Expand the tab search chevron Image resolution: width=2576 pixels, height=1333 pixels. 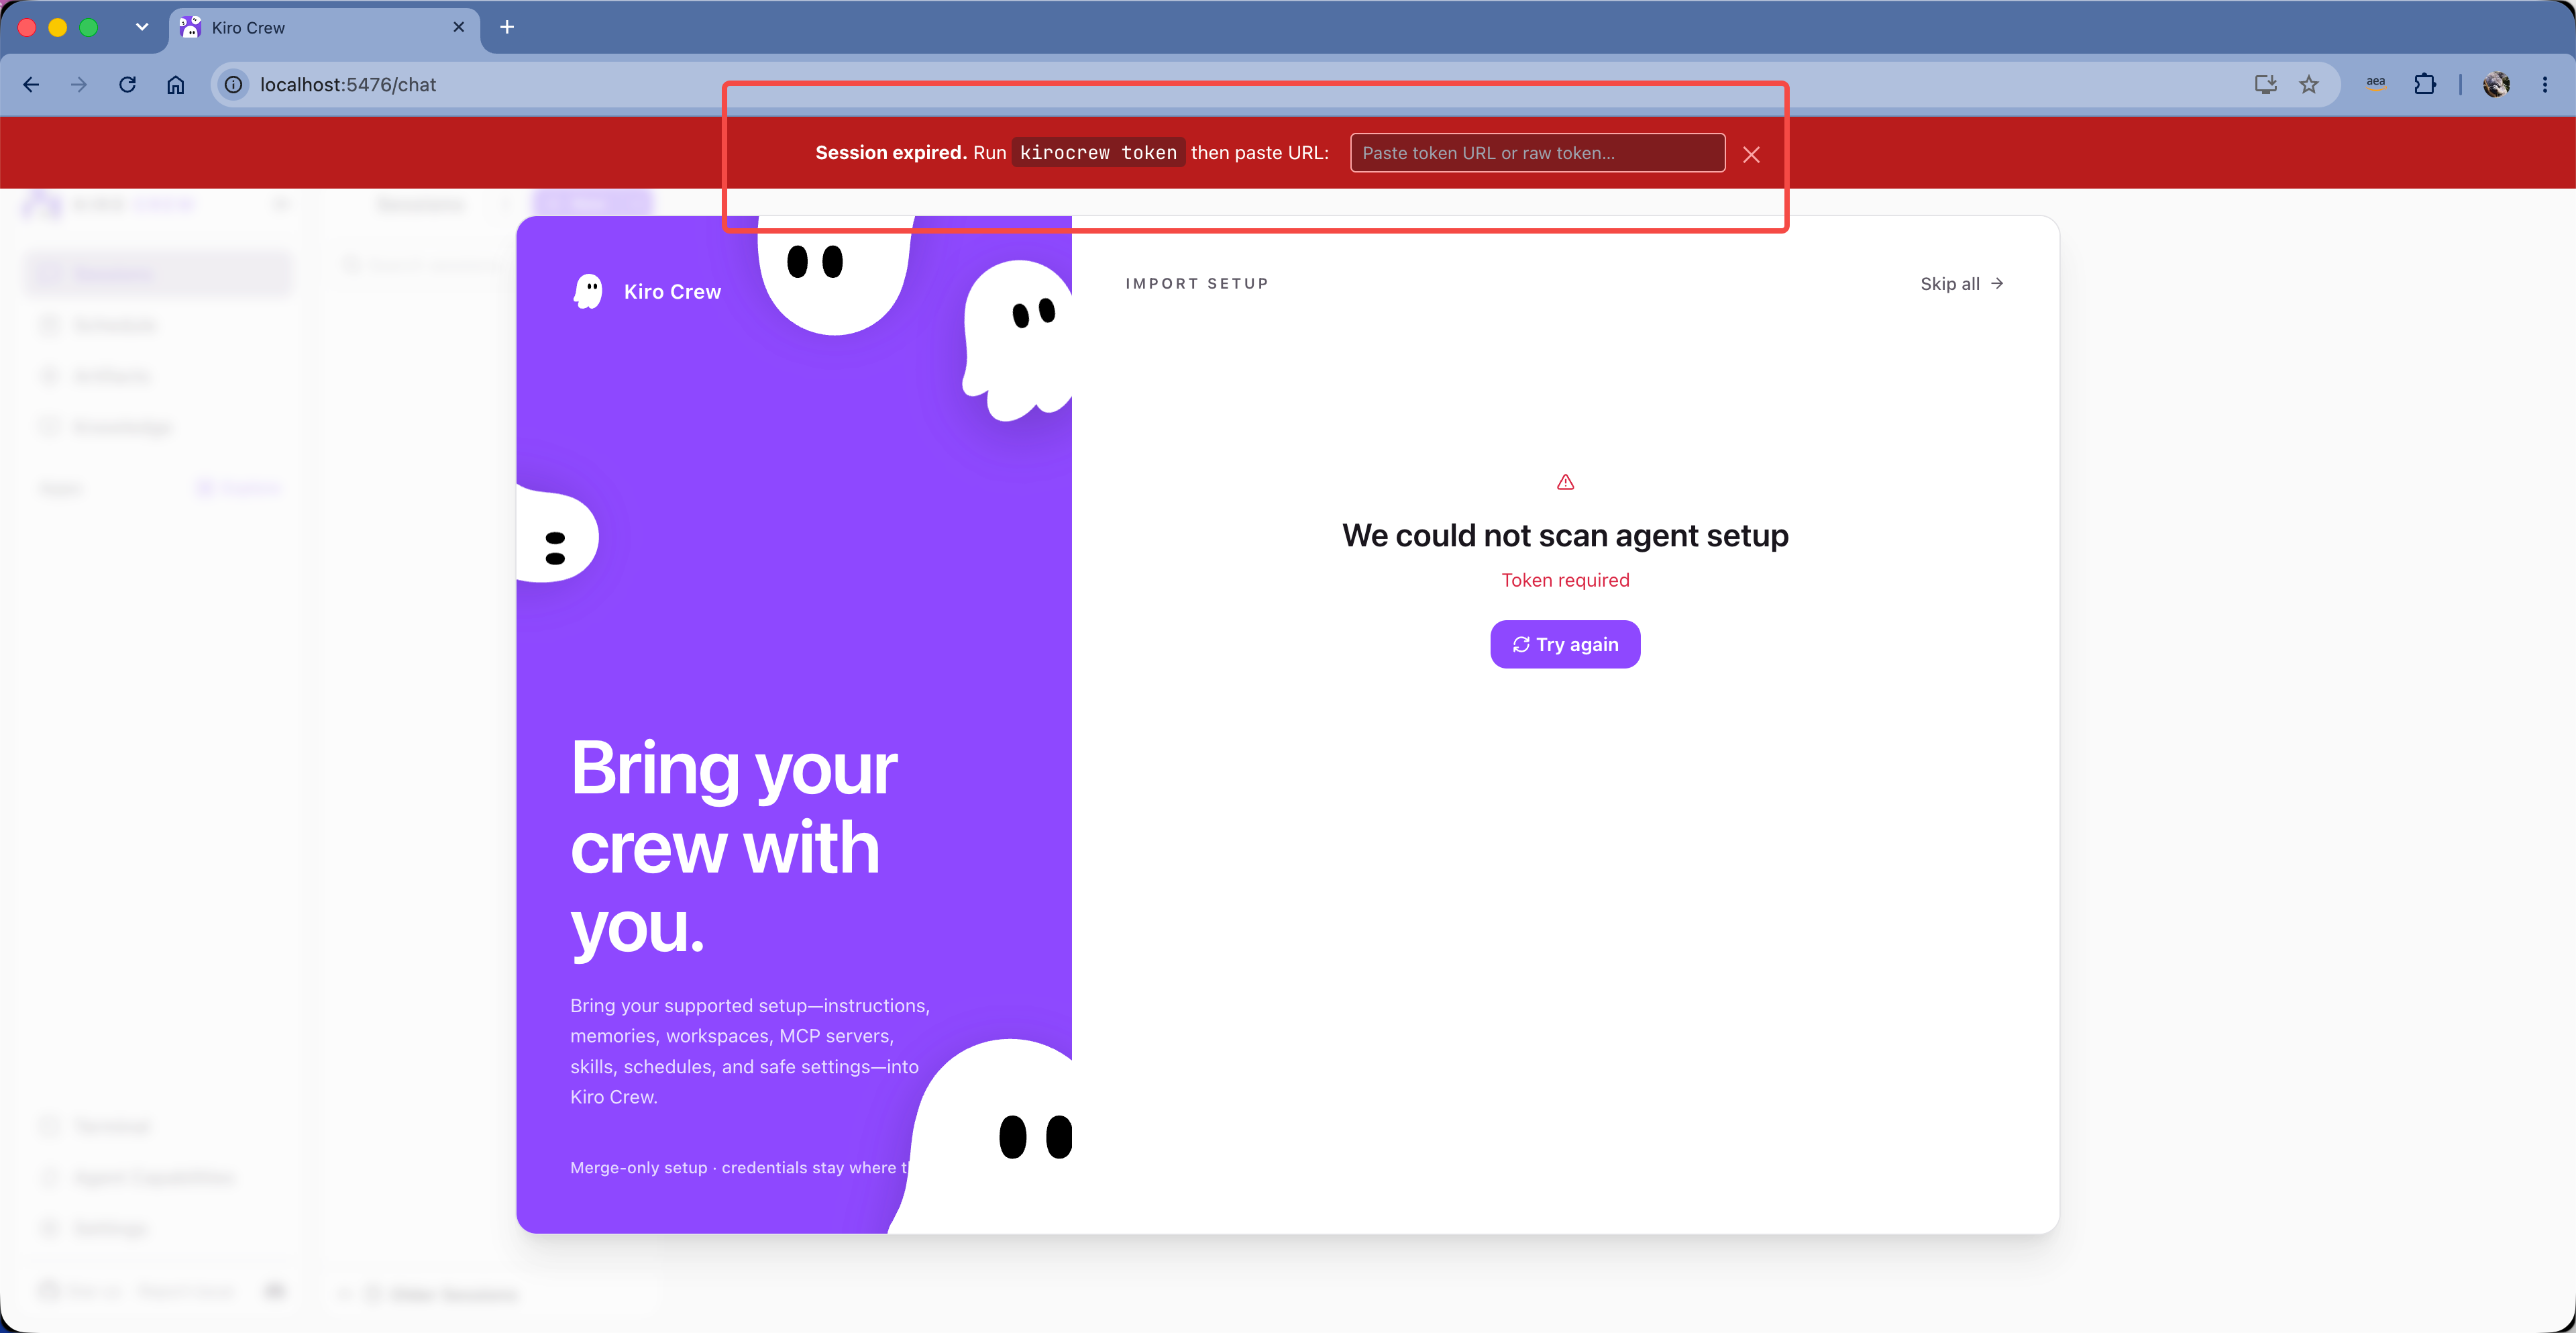[142, 27]
